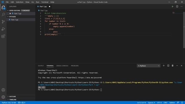
Task: Maximize the panel with up chevron
Action: tap(177, 66)
